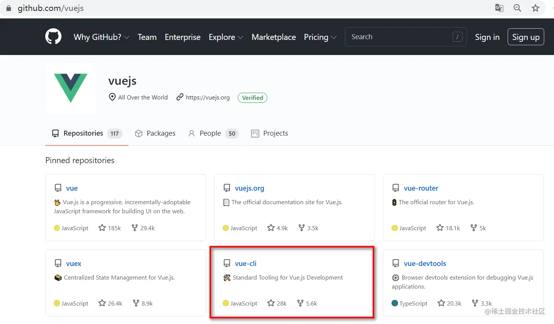
Task: Click the fork icon showing 5k on vue-router
Action: tap(474, 228)
